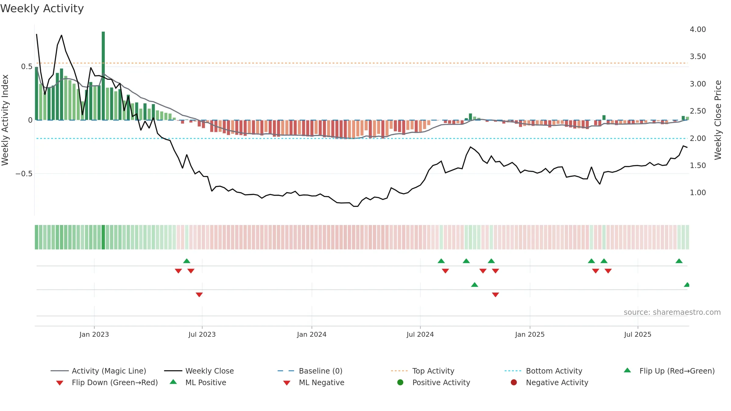Screen dimensions: 731x411
Task: Toggle Baseline (0) legend entry
Action: click(310, 371)
